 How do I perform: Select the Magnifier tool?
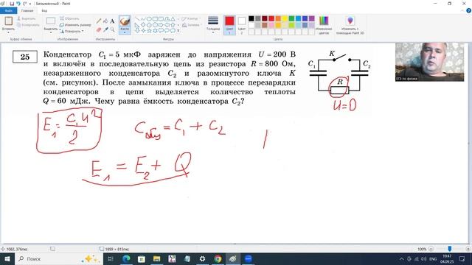click(x=112, y=29)
